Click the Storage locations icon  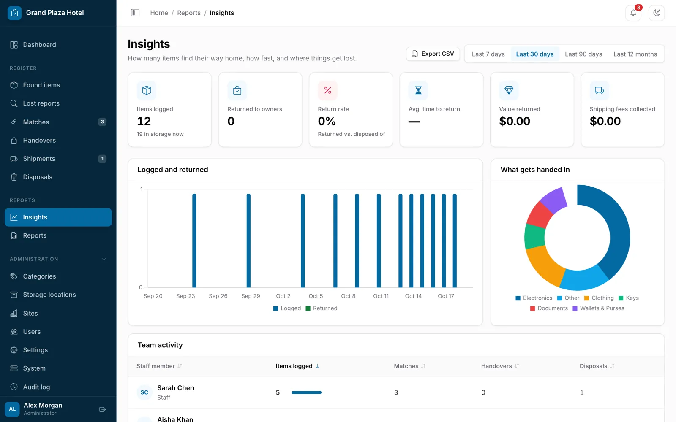pyautogui.click(x=14, y=295)
